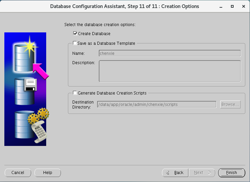The image size is (250, 182).
Task: Open Help for the assistant
Action: click(x=48, y=173)
